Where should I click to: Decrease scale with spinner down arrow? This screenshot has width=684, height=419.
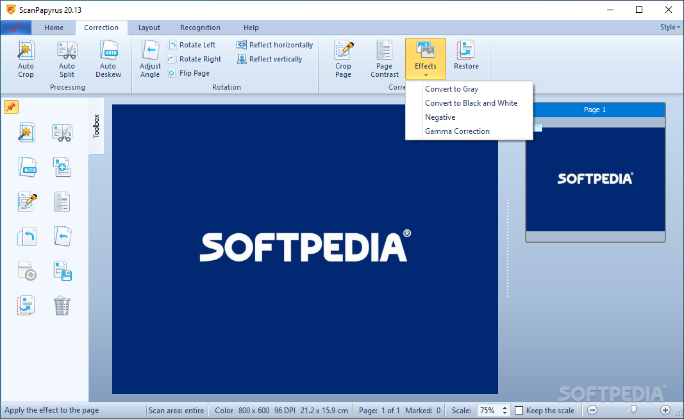(505, 413)
